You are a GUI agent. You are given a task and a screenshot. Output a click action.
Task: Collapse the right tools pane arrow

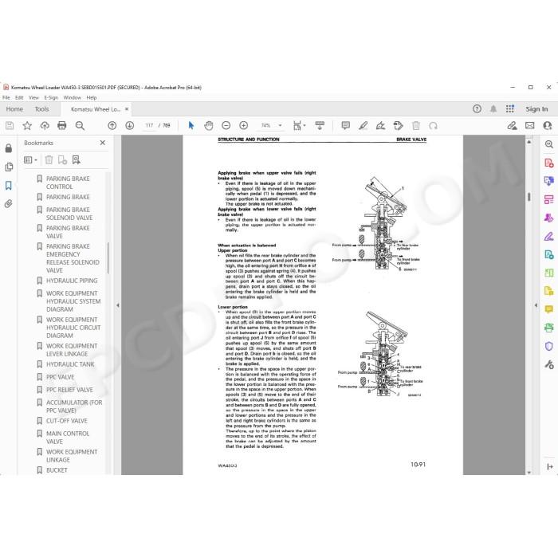click(536, 305)
